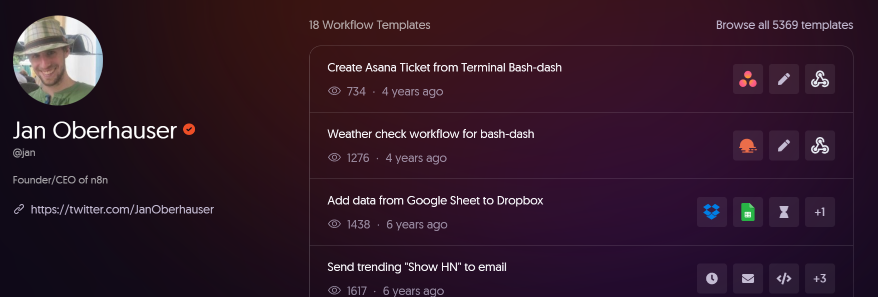Viewport: 878px width, 297px height.
Task: Open Add data from Google Sheet to Dropbox
Action: 435,200
